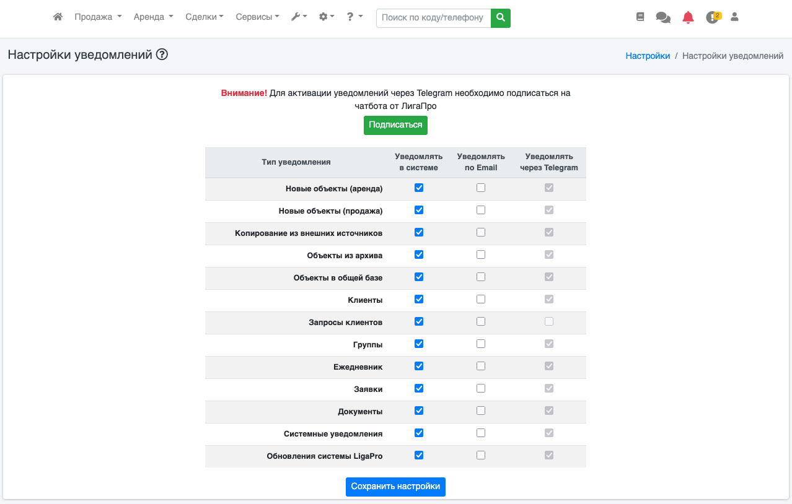Expand the question mark help dropdown
Image resolution: width=792 pixels, height=504 pixels.
[x=354, y=17]
